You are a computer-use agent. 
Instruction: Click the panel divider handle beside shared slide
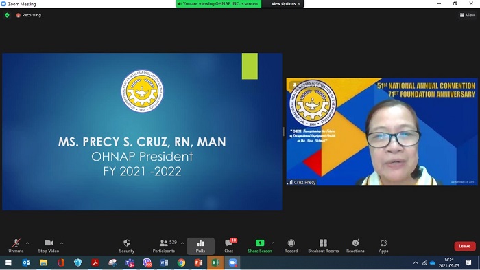284,132
